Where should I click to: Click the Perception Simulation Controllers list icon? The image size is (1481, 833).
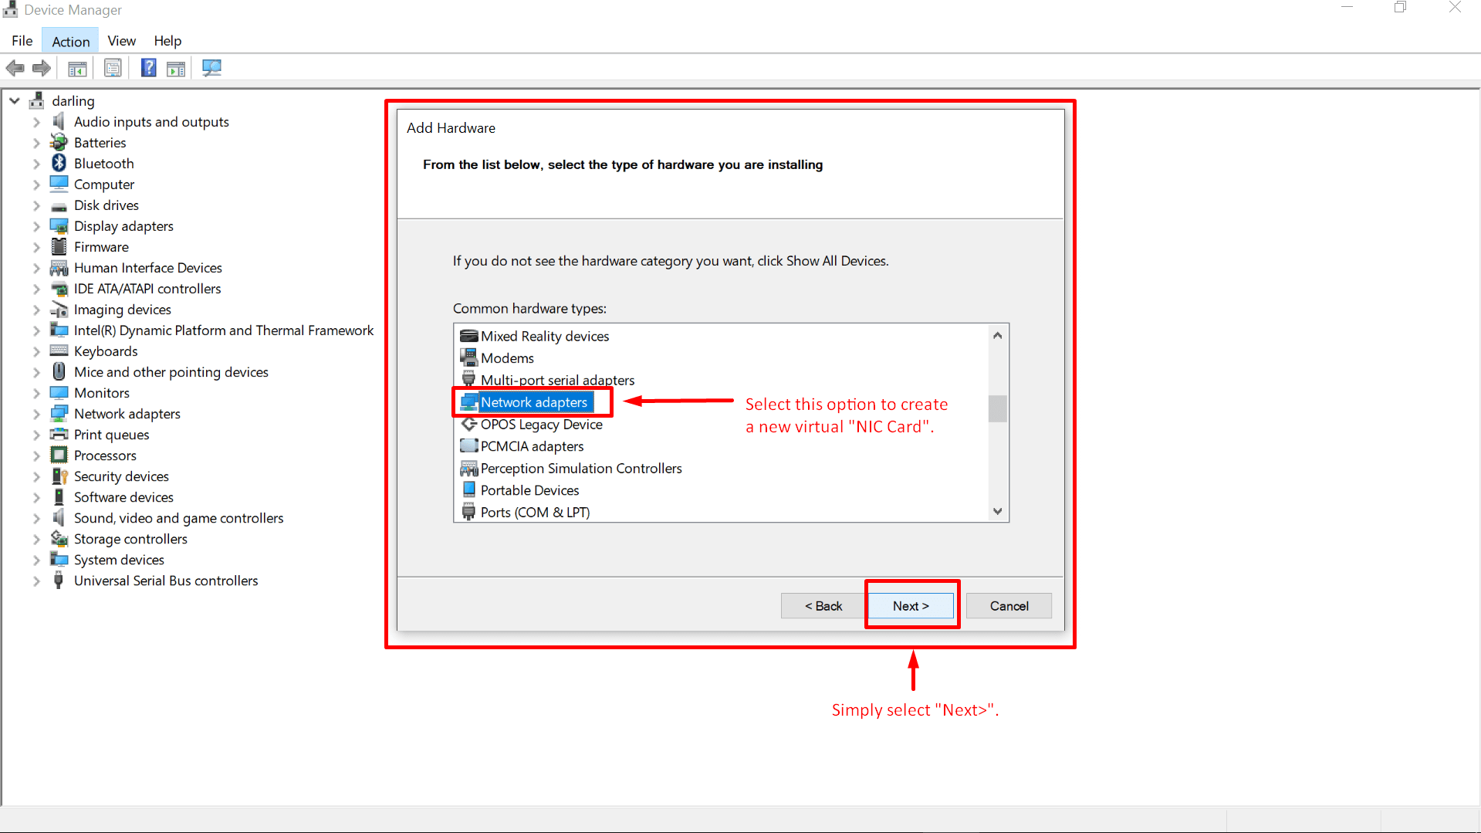click(468, 469)
